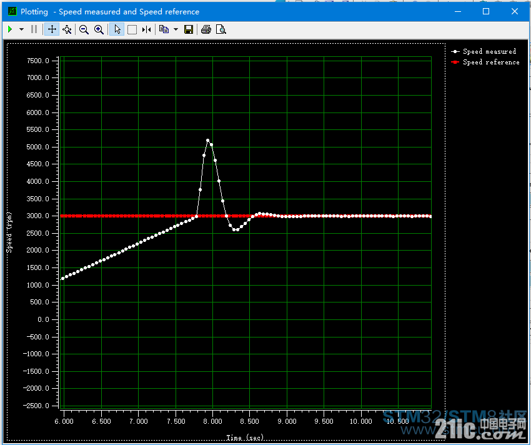Click the 6.000 x-axis label
Screen dimensions: 531x445
pos(64,421)
